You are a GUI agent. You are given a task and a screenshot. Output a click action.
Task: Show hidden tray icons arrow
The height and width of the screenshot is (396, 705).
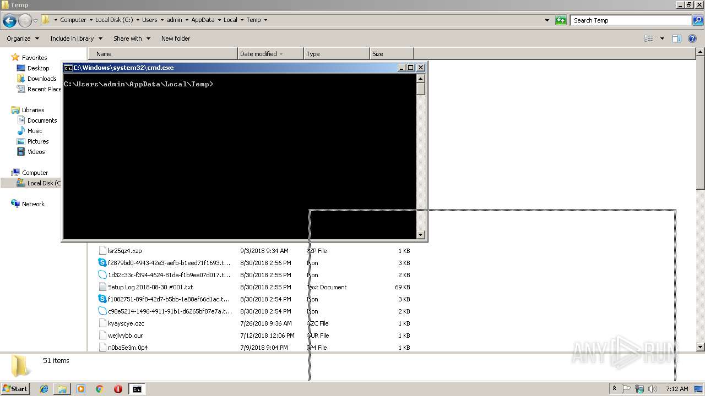pos(614,389)
